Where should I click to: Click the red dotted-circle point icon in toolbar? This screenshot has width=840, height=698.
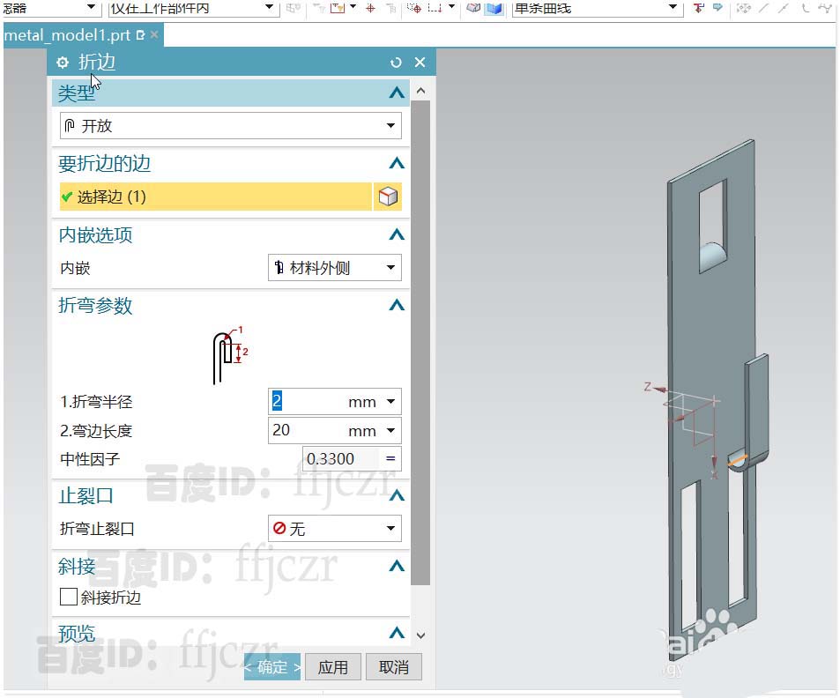pyautogui.click(x=414, y=8)
